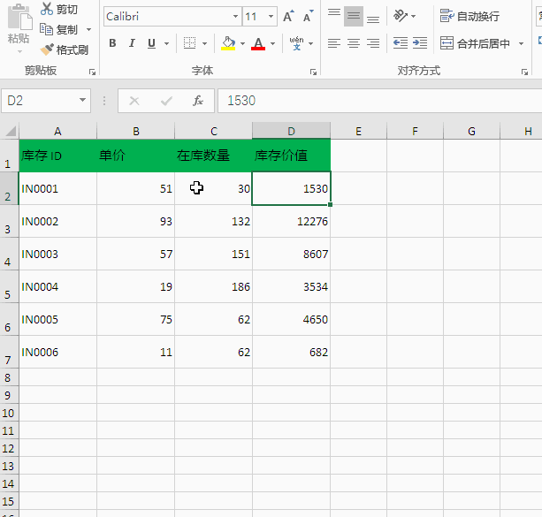Select the Format Painter (格式刷) tool
The height and width of the screenshot is (517, 542).
[64, 49]
